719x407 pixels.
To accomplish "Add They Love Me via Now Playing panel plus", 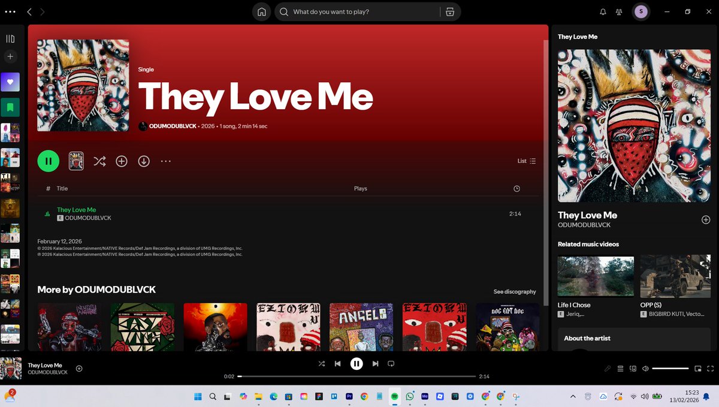I will (x=705, y=219).
